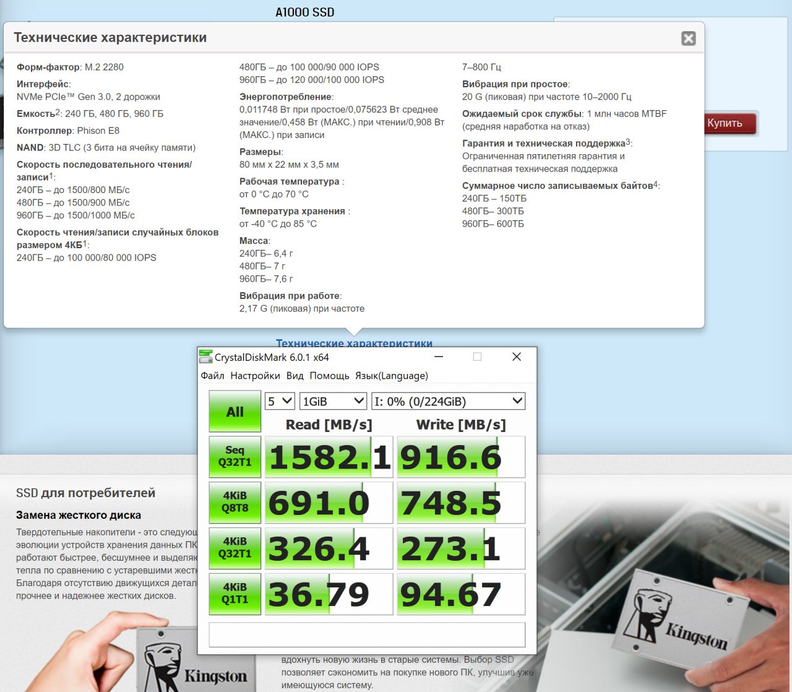Click the CrystalDiskMark 6.0.1 x64 title text
Viewport: 792px width, 692px height.
272,357
